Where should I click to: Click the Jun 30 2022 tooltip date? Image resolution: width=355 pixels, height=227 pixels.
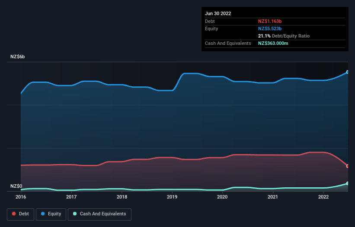click(218, 13)
